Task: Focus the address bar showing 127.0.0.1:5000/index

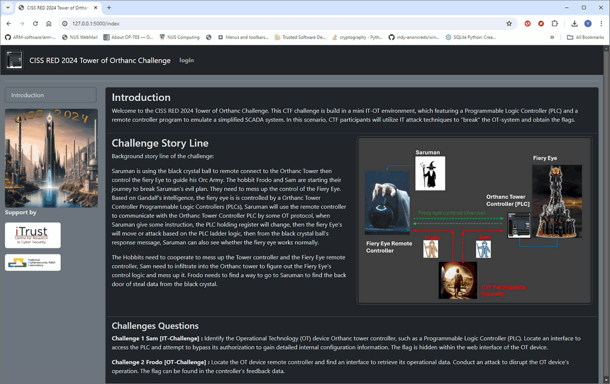Action: point(288,23)
